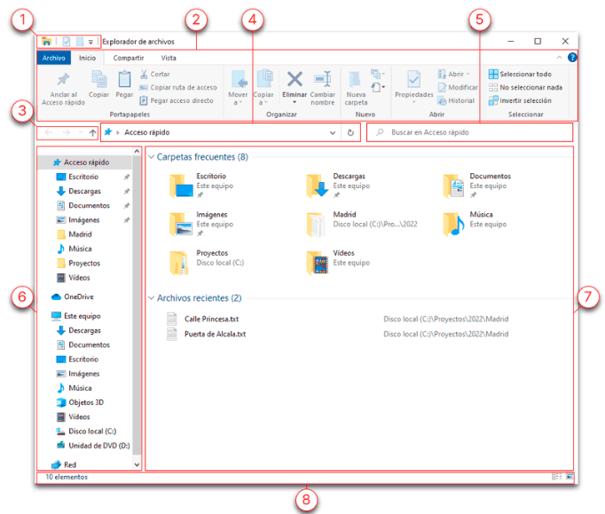605x514 pixels.
Task: Click Seleccionar todo in Seleccionar group
Action: tap(524, 75)
